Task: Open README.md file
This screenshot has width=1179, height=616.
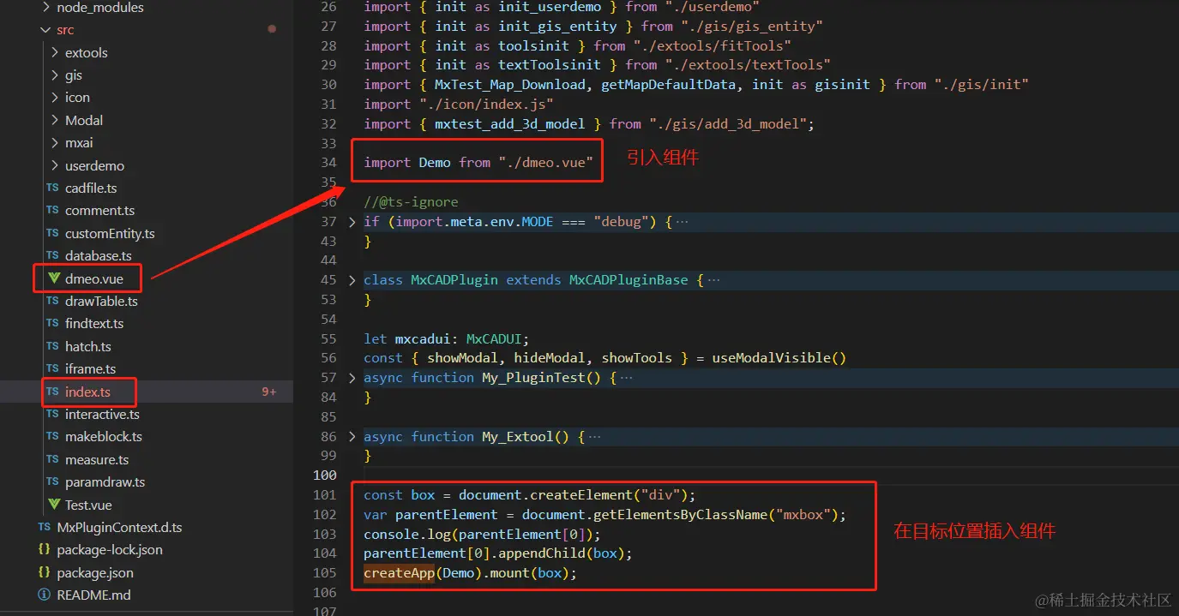Action: (94, 595)
